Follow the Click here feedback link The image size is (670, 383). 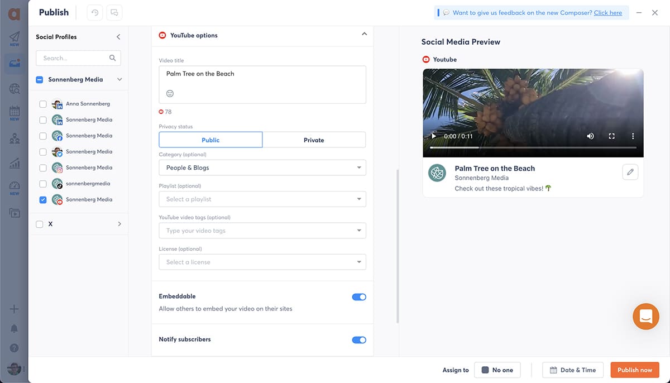pos(608,13)
